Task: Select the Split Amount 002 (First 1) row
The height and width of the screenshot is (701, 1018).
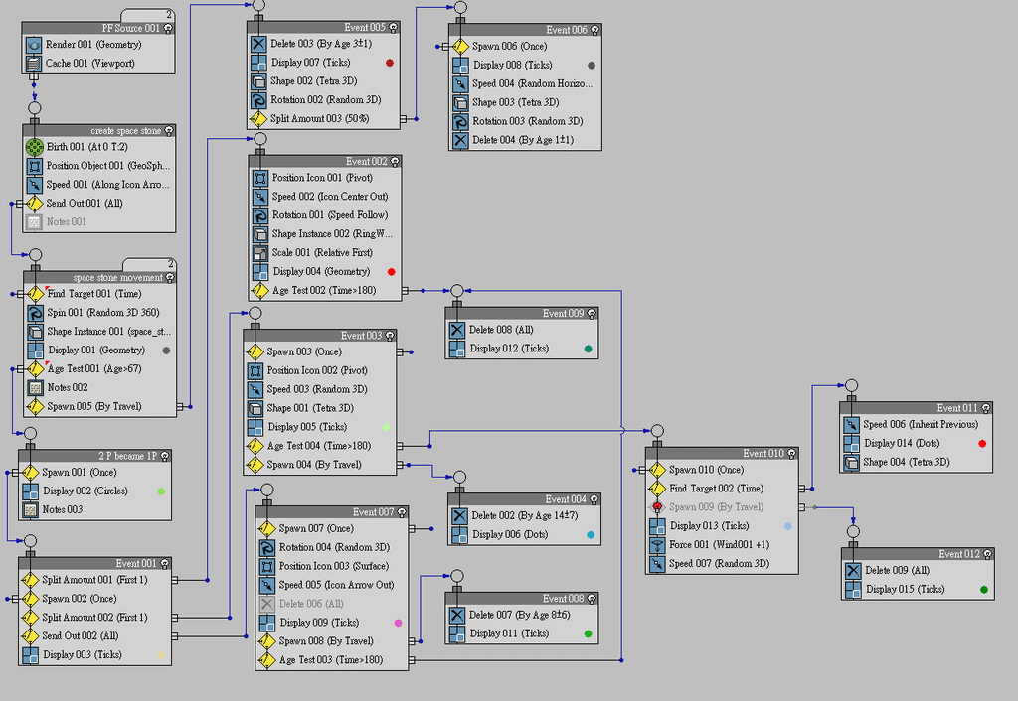Action: [x=94, y=618]
